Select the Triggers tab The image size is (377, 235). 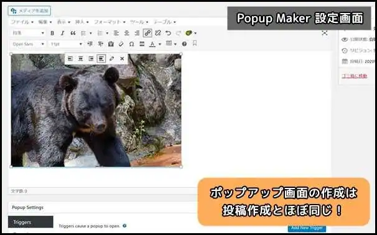[x=30, y=222]
